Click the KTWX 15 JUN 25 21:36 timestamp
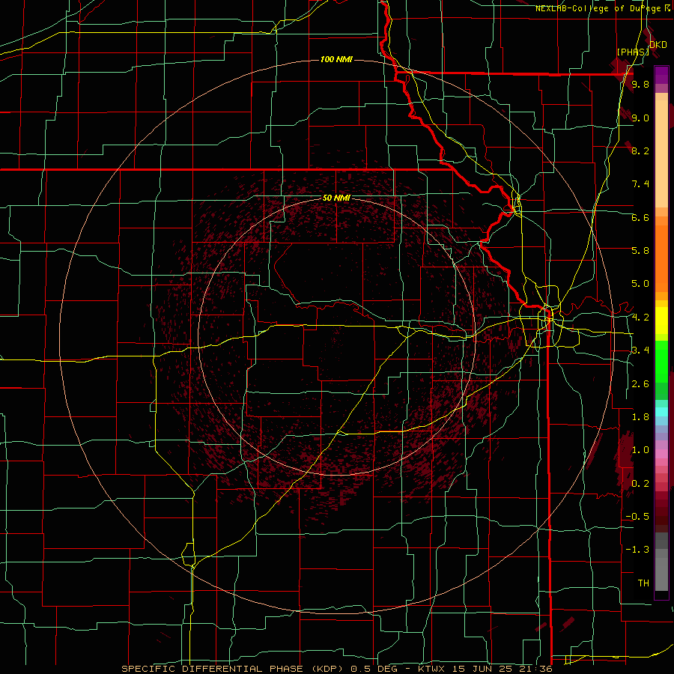Screen dimensions: 674x674 (485, 669)
